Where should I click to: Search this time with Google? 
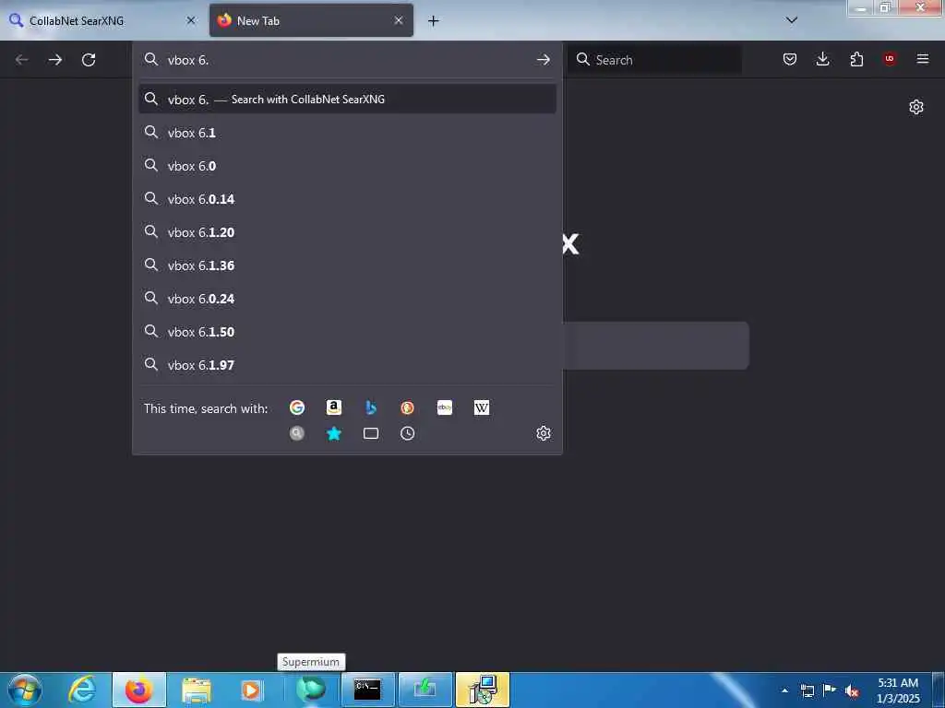pos(297,407)
